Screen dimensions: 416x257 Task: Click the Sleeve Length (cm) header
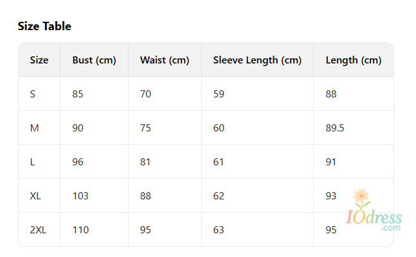[257, 60]
